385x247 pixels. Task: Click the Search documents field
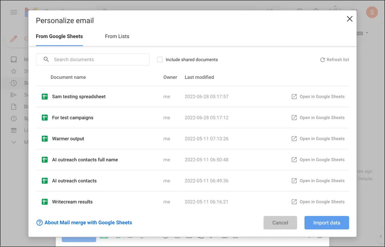92,59
